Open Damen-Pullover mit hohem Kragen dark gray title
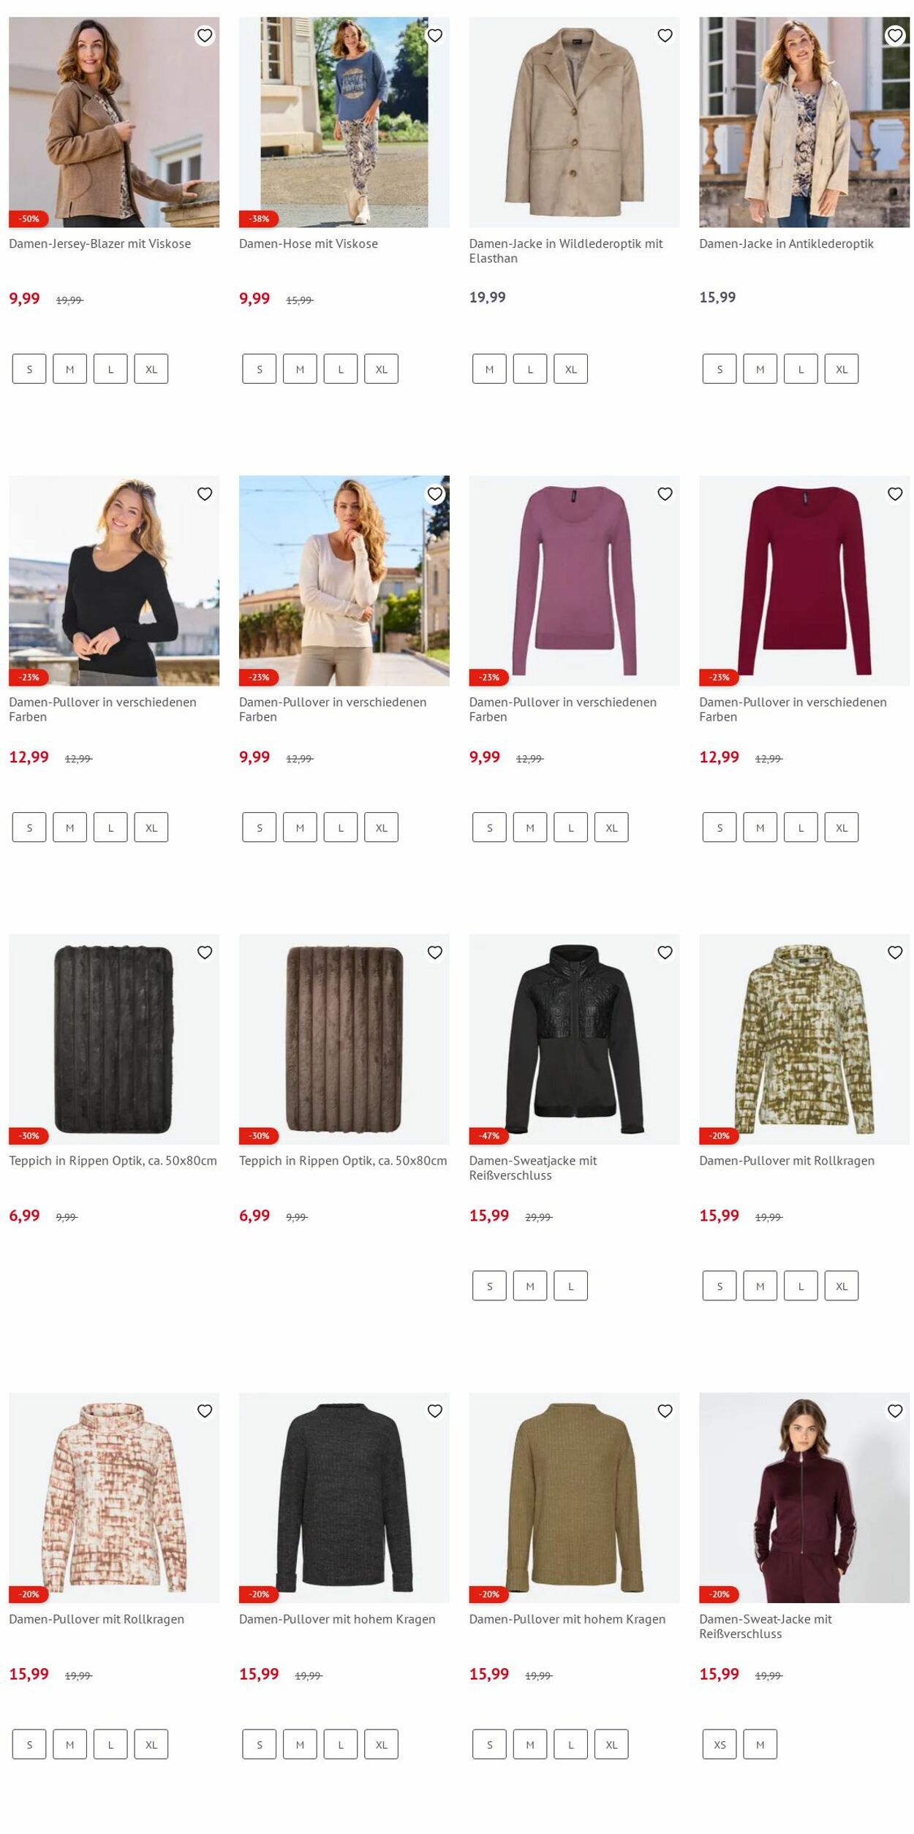Image resolution: width=914 pixels, height=1834 pixels. (337, 1619)
